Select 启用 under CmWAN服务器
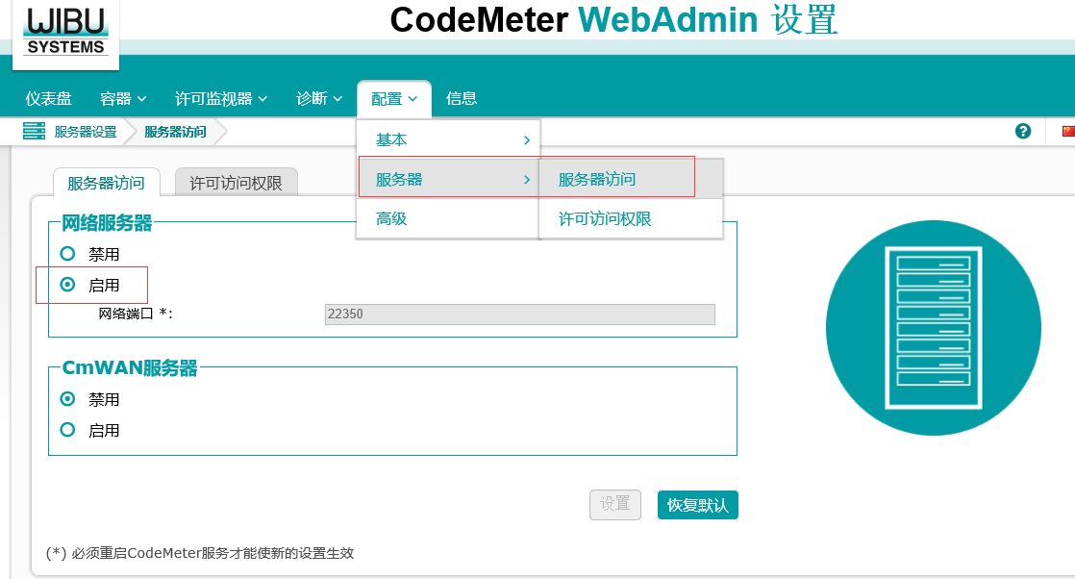The height and width of the screenshot is (579, 1075). tap(67, 430)
